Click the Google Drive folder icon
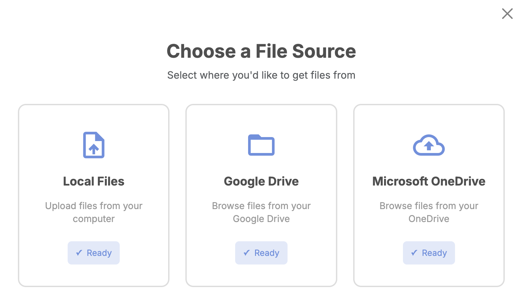Viewport: 522px width, 304px height. pos(261,145)
